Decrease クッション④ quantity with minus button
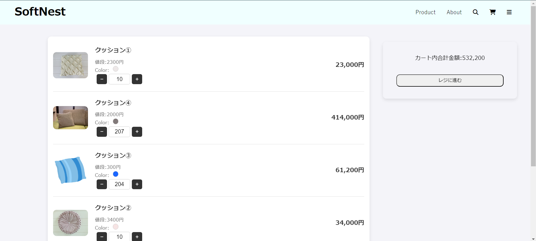536x241 pixels. (102, 132)
